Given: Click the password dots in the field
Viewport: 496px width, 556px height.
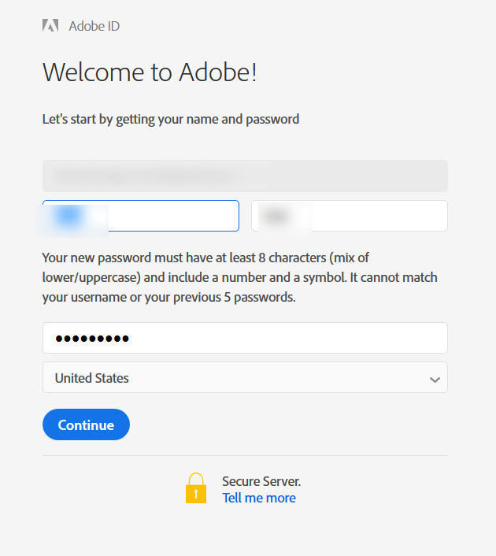Looking at the screenshot, I should pos(92,339).
